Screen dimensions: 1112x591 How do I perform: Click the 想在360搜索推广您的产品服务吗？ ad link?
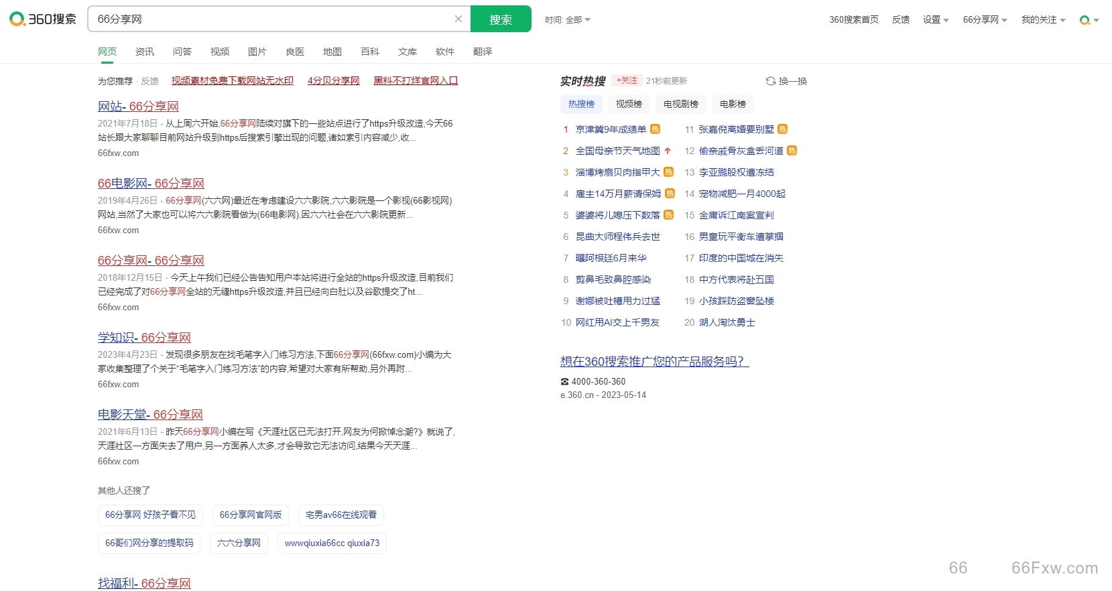point(654,361)
